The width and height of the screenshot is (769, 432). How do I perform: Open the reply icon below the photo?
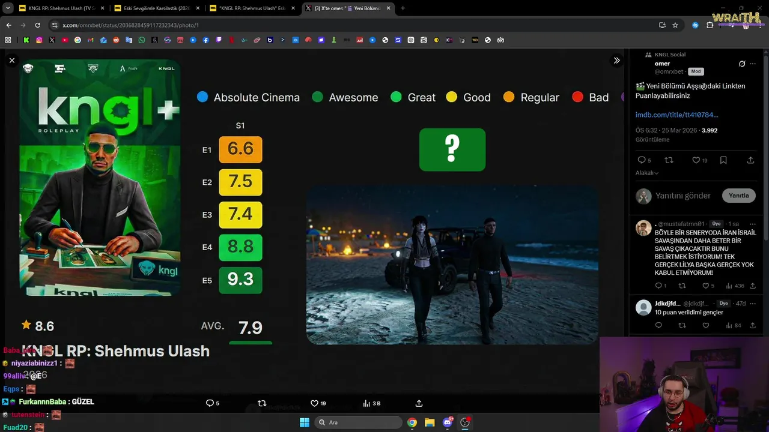(x=210, y=403)
